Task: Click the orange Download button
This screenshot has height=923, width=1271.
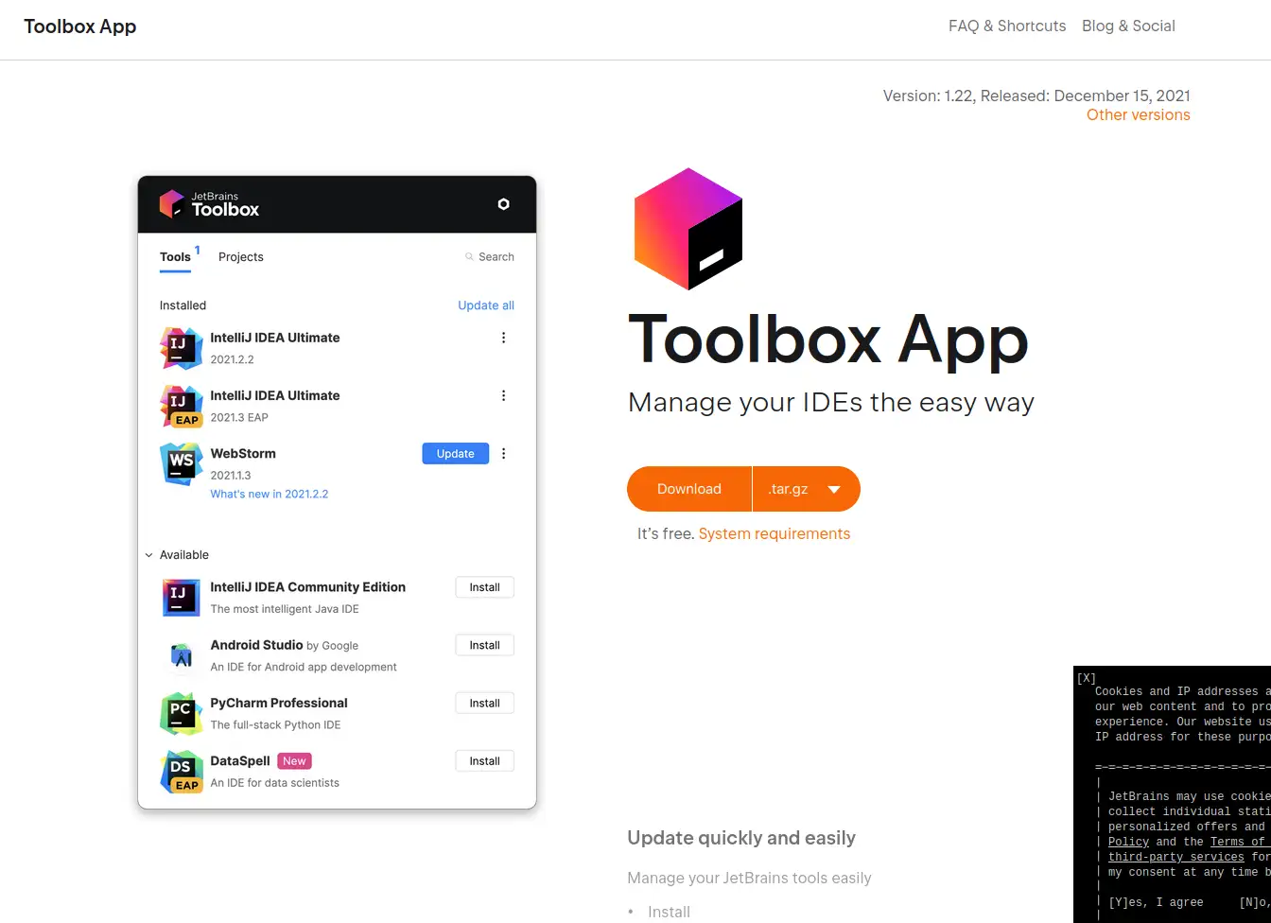Action: 689,489
